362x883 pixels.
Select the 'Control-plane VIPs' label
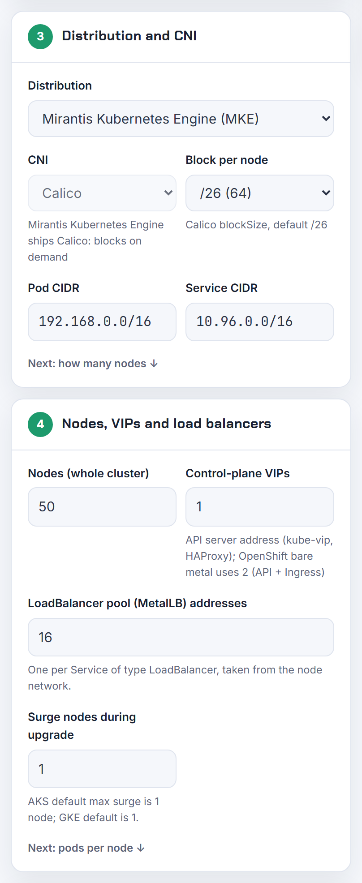coord(238,473)
